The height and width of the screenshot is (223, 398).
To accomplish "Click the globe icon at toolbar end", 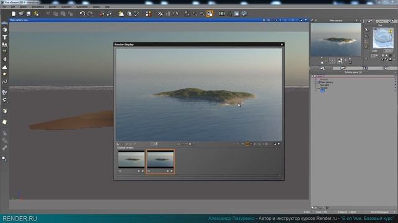I will (x=244, y=14).
